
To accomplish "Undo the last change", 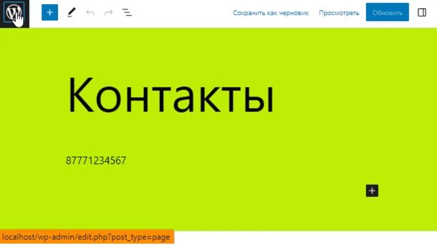I will click(x=90, y=12).
